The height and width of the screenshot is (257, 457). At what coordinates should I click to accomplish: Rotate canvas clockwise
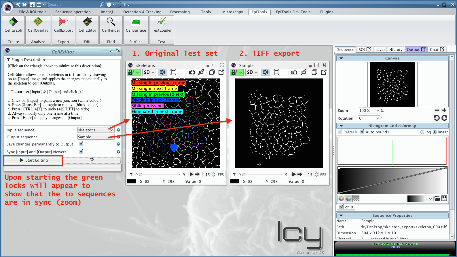pos(444,118)
